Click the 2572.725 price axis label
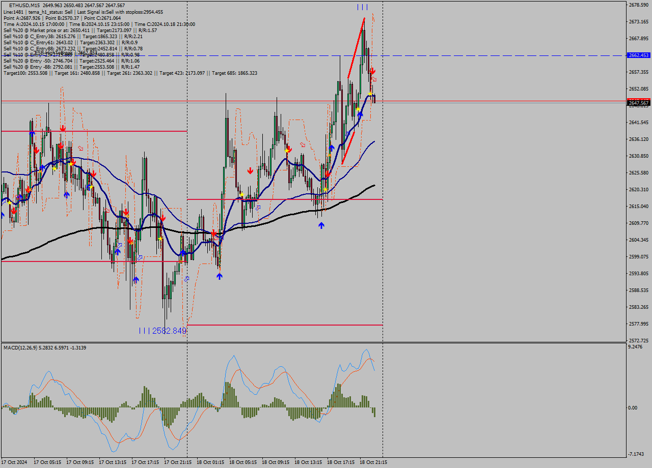 tap(639, 341)
